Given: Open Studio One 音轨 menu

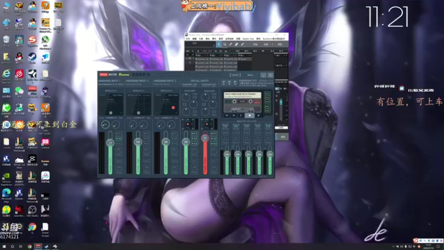Looking at the screenshot, I should click(207, 39).
